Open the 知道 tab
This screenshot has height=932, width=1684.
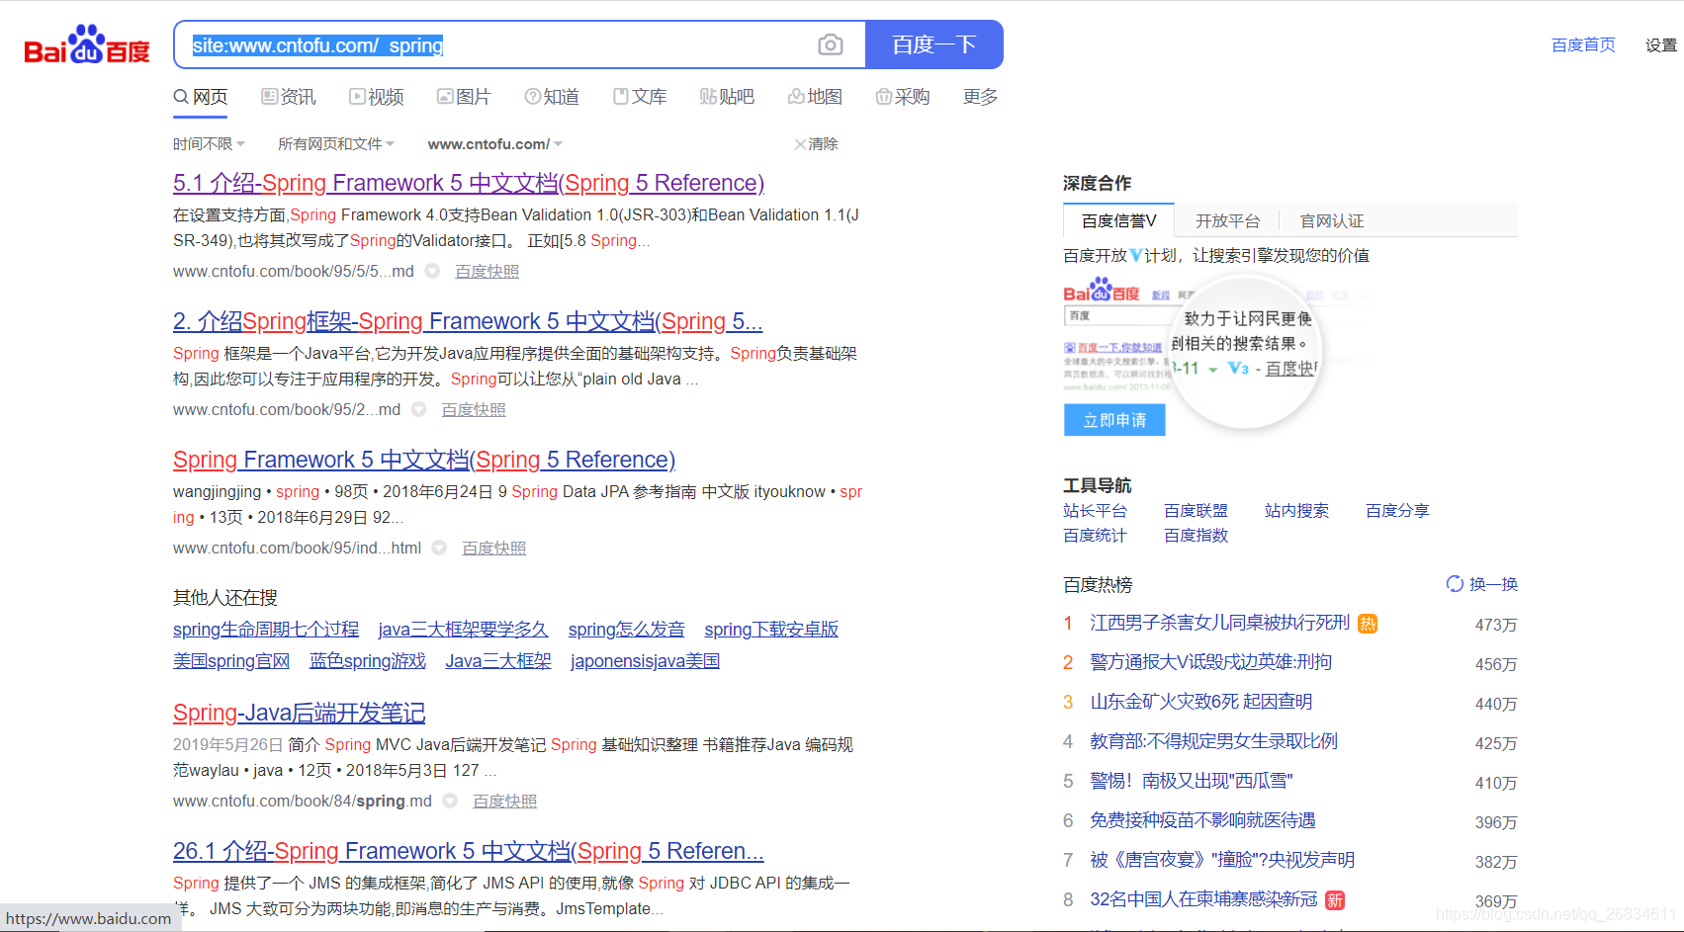(x=552, y=97)
